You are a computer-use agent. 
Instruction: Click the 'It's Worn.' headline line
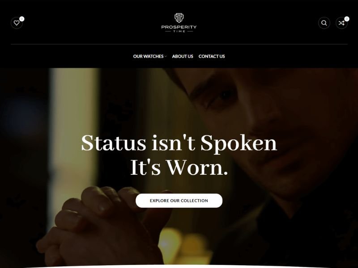179,167
